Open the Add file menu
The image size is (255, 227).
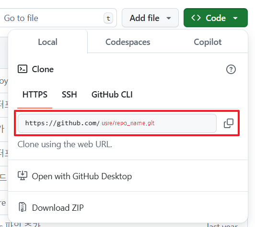[x=150, y=18]
